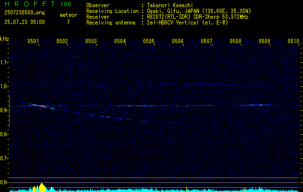
Task: Select the observer name Takanori Kawachi
Action: [x=170, y=5]
